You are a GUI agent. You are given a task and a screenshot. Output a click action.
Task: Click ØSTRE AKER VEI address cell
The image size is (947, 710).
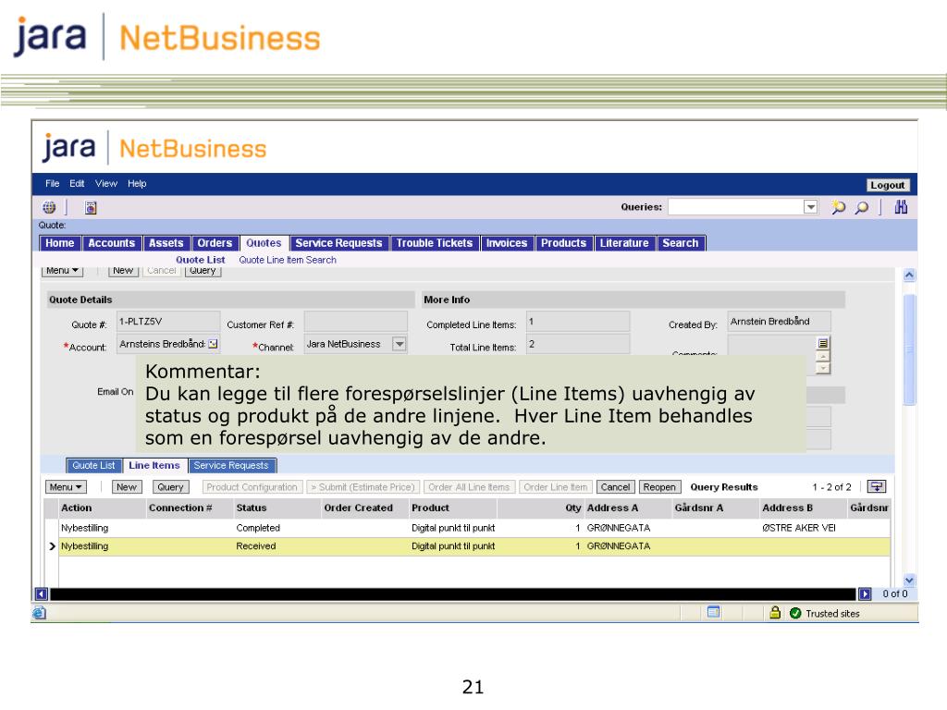(x=798, y=528)
